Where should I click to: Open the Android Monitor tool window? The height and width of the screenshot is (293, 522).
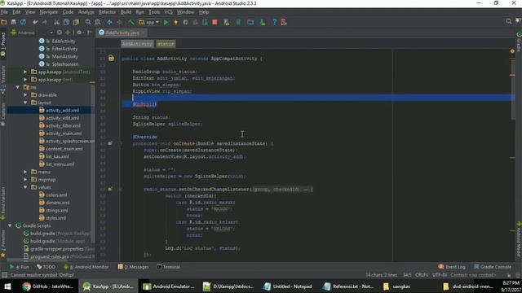coord(86,267)
